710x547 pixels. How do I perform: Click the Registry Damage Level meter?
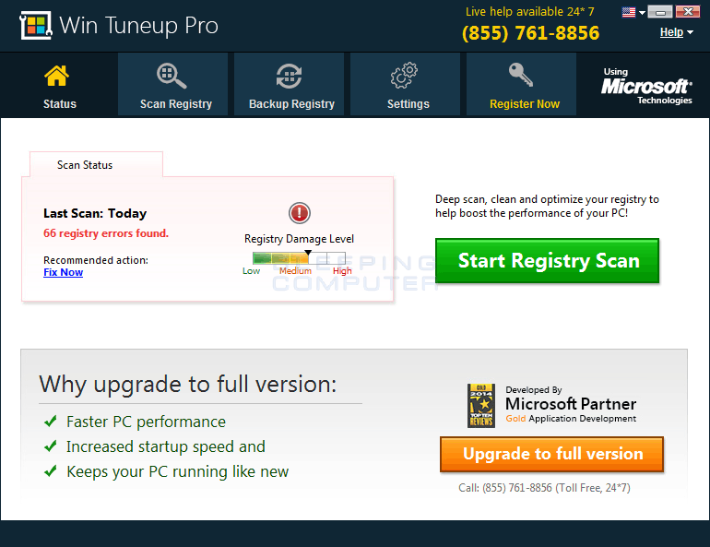pyautogui.click(x=299, y=258)
